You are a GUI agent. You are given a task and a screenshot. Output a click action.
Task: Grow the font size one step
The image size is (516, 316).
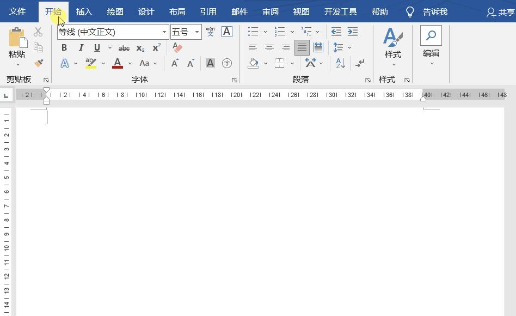[175, 63]
